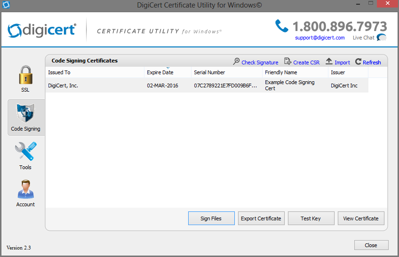Screen dimensions: 399x257
Task: Switch to the Account tab label
Action: (x=25, y=204)
